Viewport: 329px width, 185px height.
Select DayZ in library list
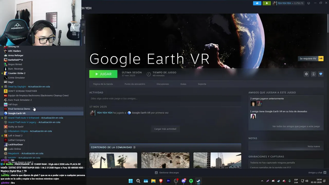11,82
